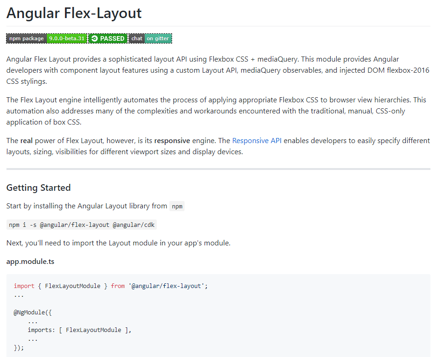
Task: Click the 'npm package' dark badge segment
Action: (x=26, y=38)
